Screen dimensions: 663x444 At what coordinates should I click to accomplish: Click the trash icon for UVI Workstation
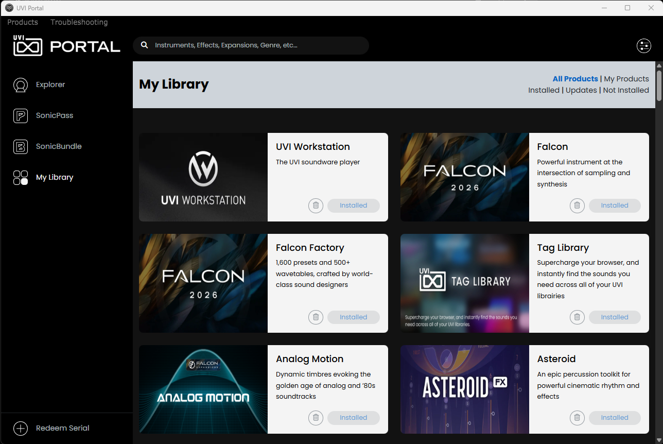pos(316,206)
